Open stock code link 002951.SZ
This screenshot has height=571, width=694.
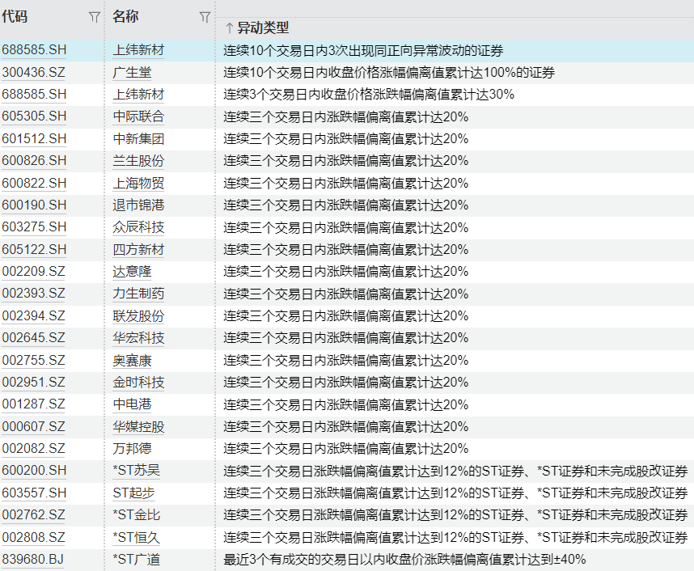tap(34, 382)
